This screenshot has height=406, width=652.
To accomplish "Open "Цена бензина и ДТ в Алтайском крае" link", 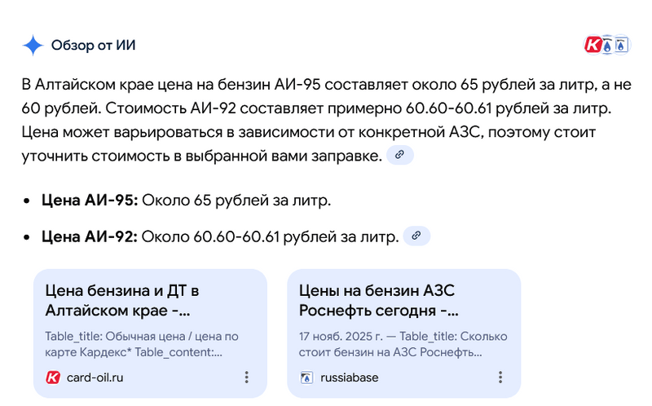I will (x=122, y=300).
